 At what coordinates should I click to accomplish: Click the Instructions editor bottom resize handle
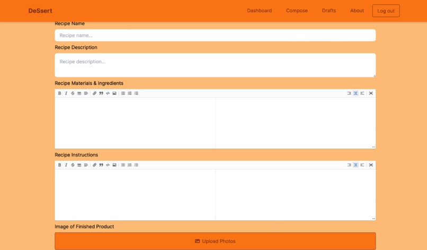pyautogui.click(x=373, y=219)
